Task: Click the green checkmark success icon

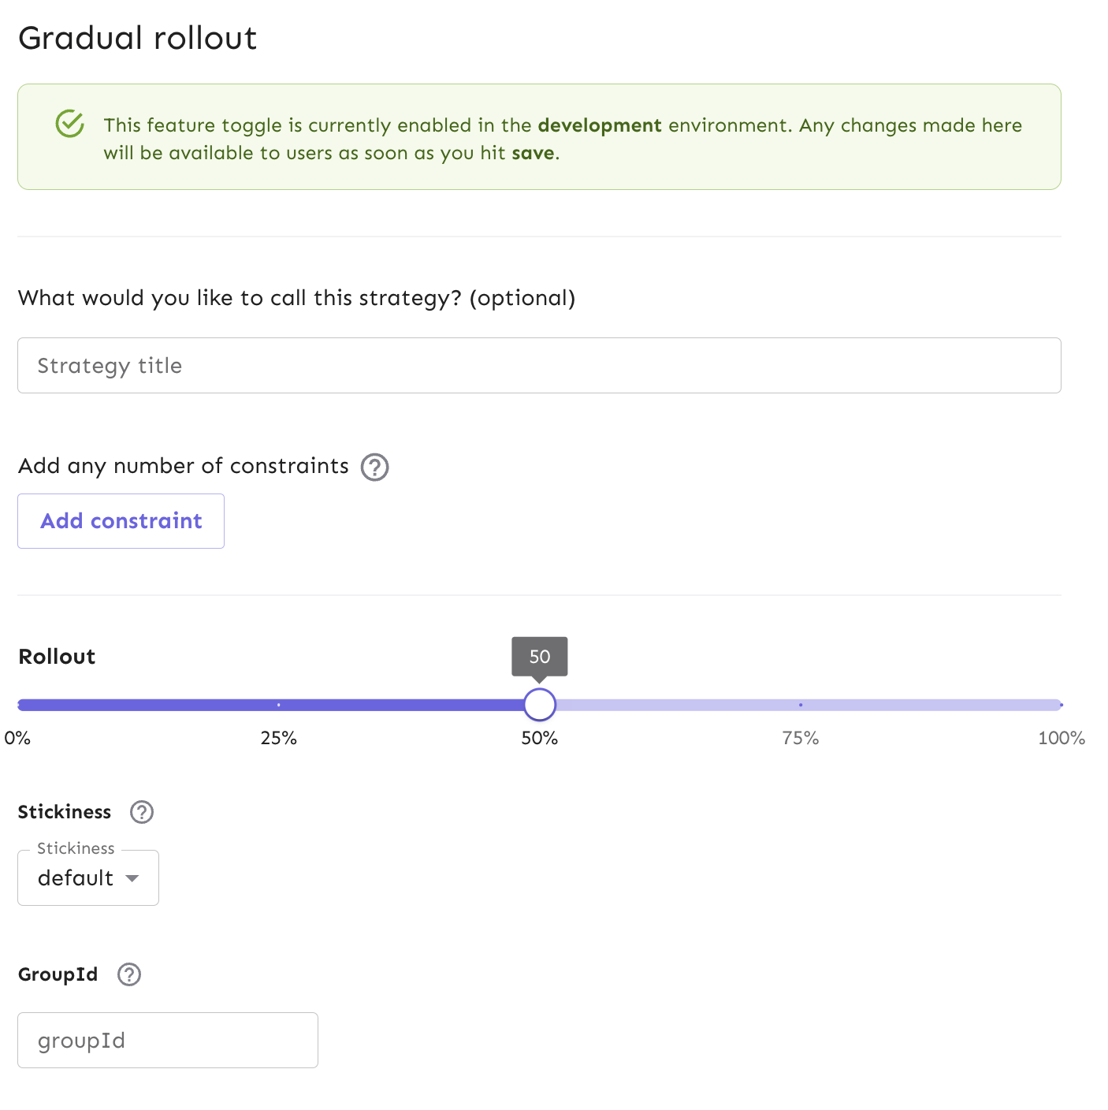Action: [69, 124]
